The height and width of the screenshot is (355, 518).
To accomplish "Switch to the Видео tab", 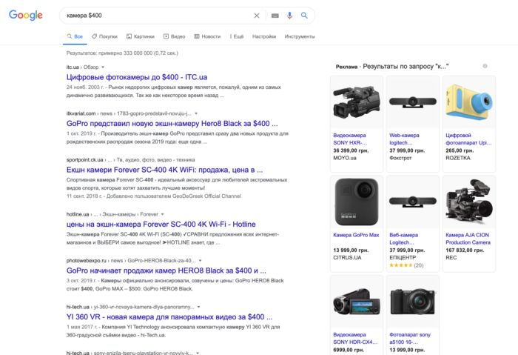I will (175, 36).
